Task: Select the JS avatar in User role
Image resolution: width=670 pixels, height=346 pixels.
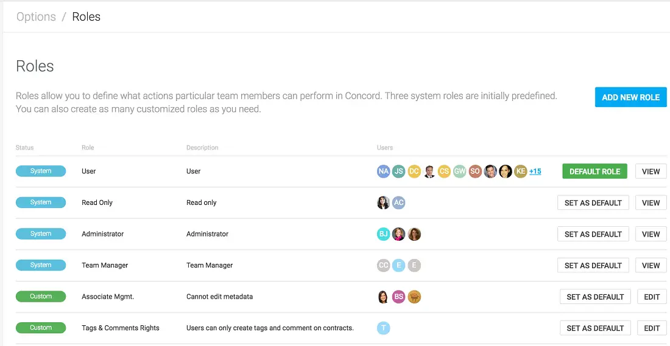Action: pyautogui.click(x=399, y=171)
